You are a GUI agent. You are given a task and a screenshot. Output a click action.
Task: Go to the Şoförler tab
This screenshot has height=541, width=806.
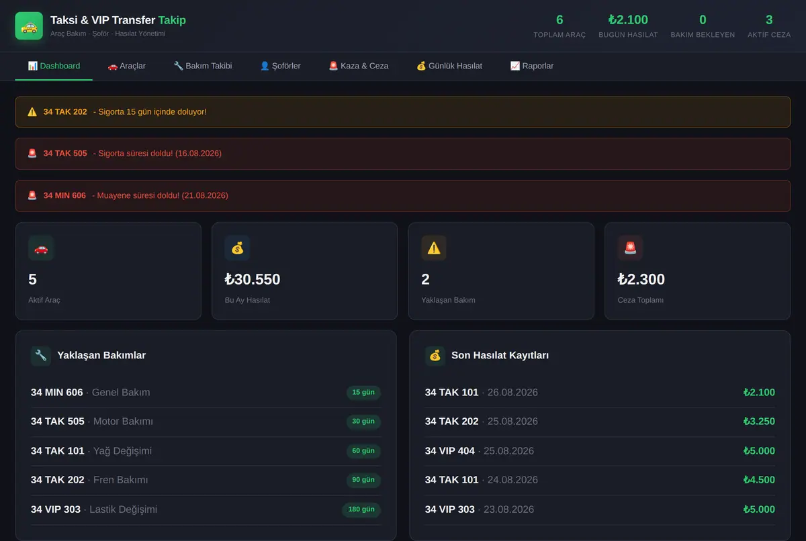[280, 66]
